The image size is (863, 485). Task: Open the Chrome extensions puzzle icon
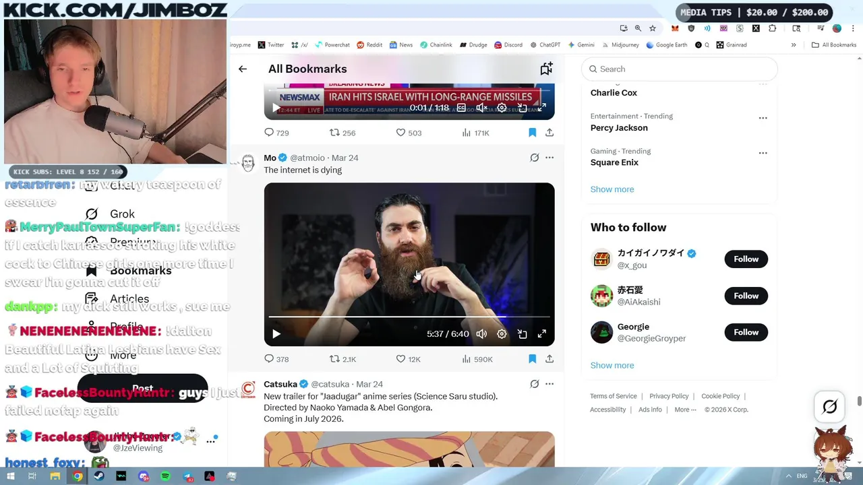pos(772,28)
